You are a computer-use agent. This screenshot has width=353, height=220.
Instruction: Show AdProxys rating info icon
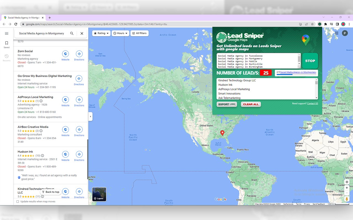(x=41, y=101)
